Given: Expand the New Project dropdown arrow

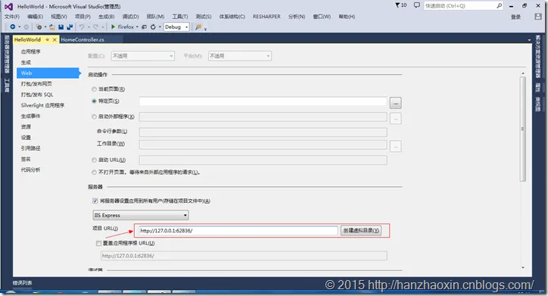Looking at the screenshot, I should [45, 27].
